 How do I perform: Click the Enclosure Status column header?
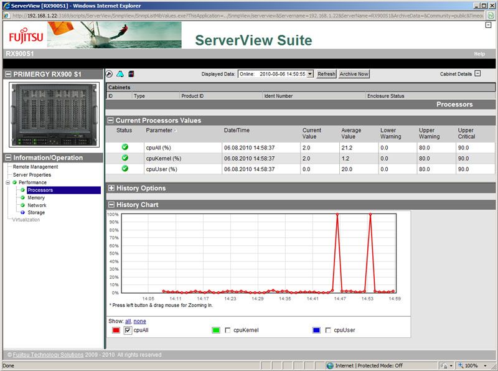[385, 96]
